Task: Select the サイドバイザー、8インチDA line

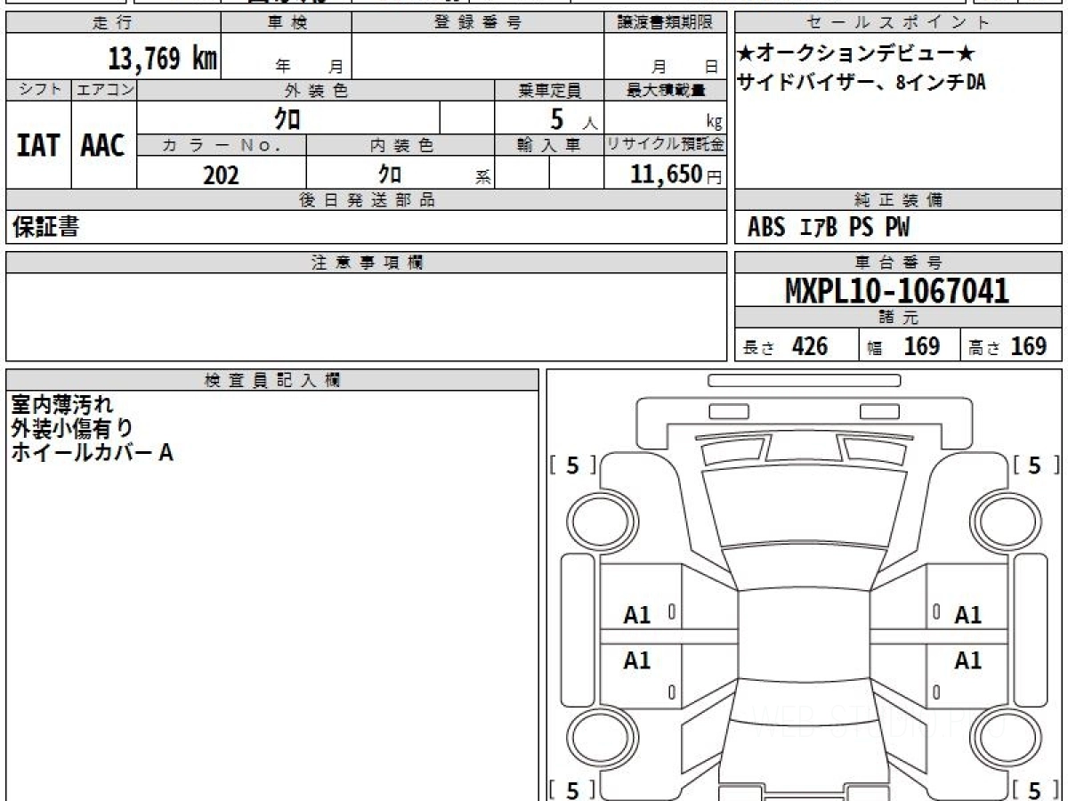Action: [x=862, y=83]
